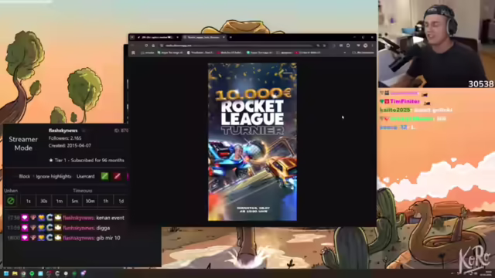495x278 pixels.
Task: Click 'Tier 1 - Subscribed for 96 months'
Action: pyautogui.click(x=90, y=161)
